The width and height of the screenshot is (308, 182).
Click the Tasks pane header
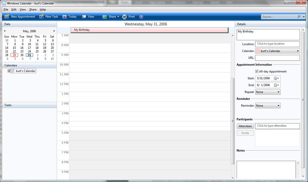point(29,105)
